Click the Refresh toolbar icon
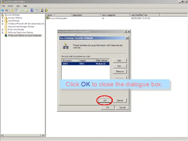The width and height of the screenshot is (188, 141). (22, 10)
